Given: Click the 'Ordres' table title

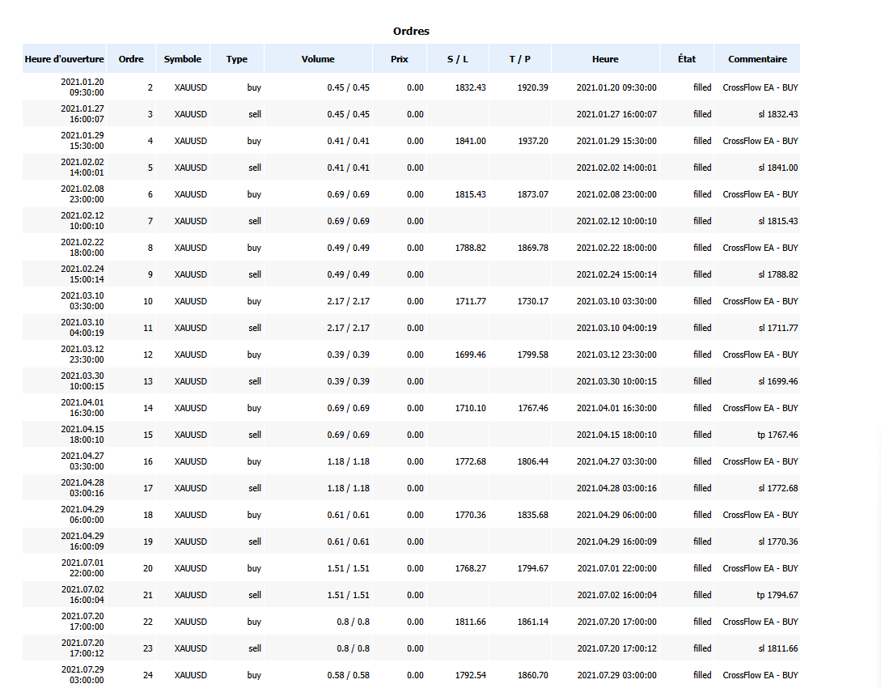Looking at the screenshot, I should tap(411, 32).
